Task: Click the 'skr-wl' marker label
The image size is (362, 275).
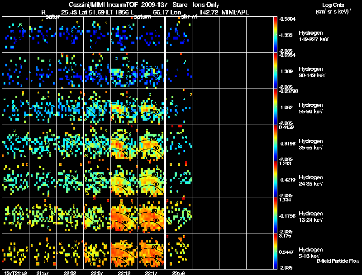Action: 189,17
